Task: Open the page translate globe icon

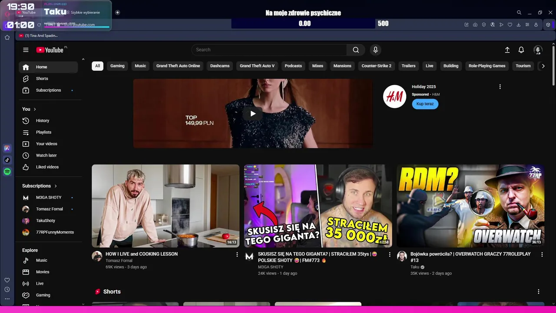Action: 493,25
